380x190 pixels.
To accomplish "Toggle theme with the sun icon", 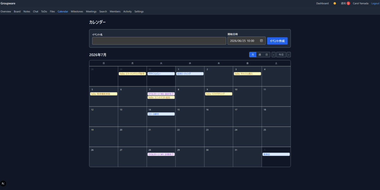I will click(x=334, y=3).
